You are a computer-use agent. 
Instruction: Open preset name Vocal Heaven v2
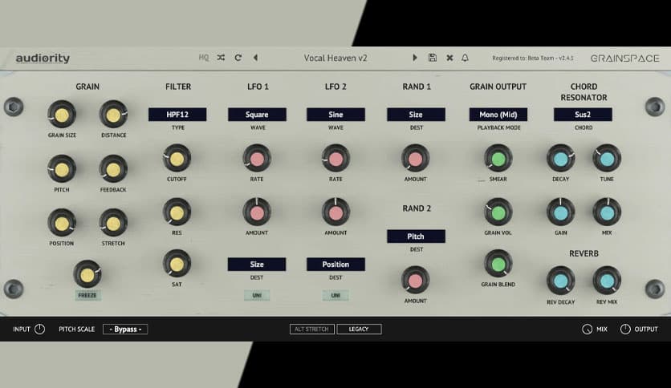point(335,58)
